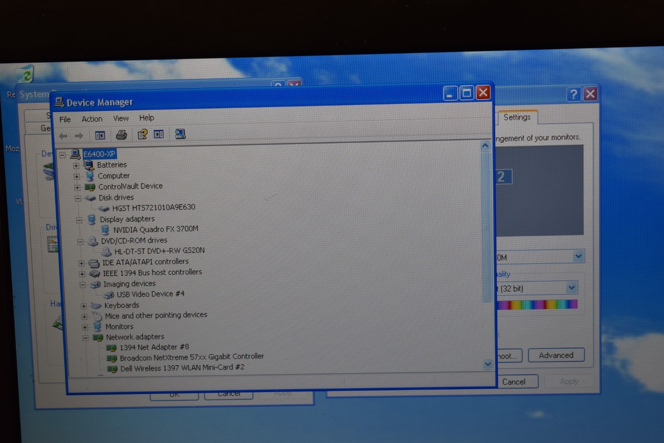
Task: Collapse the E6400-XP root node
Action: 63,155
